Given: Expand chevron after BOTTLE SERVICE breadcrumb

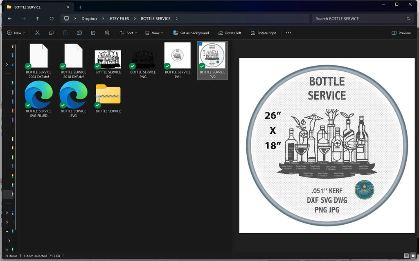Looking at the screenshot, I should tap(176, 19).
